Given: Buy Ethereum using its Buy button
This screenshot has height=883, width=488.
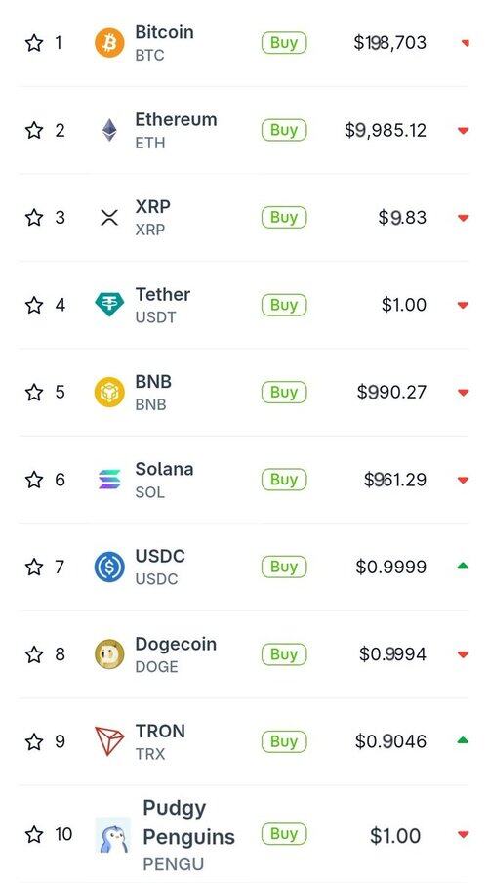Looking at the screenshot, I should coord(284,130).
